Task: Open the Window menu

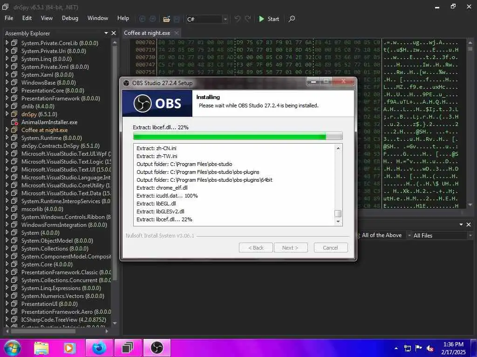Action: (x=98, y=18)
